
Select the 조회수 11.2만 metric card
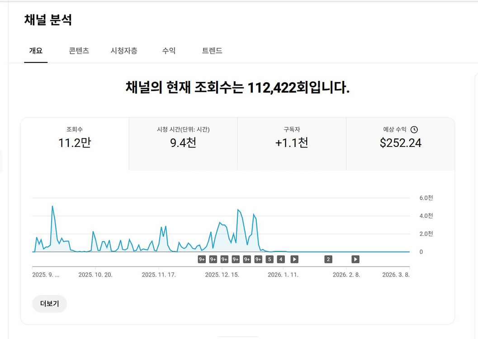(x=75, y=144)
